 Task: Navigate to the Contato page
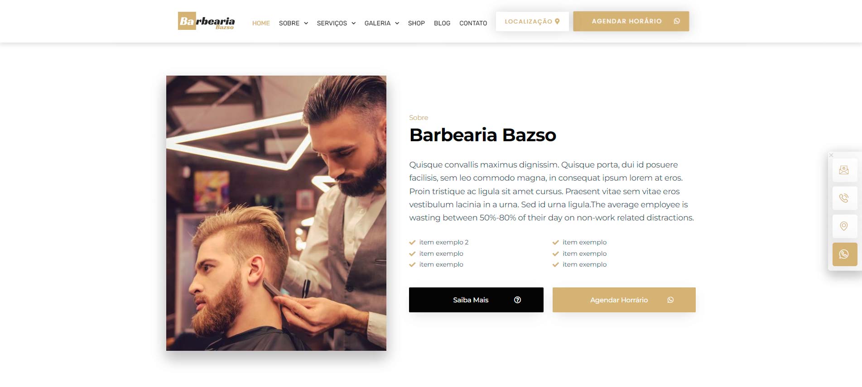point(473,23)
